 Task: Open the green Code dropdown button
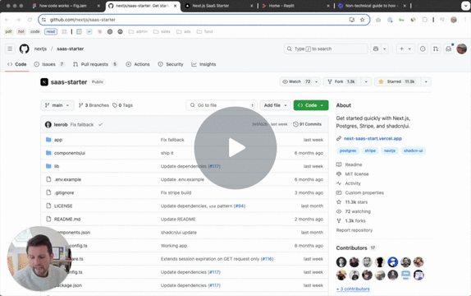311,105
